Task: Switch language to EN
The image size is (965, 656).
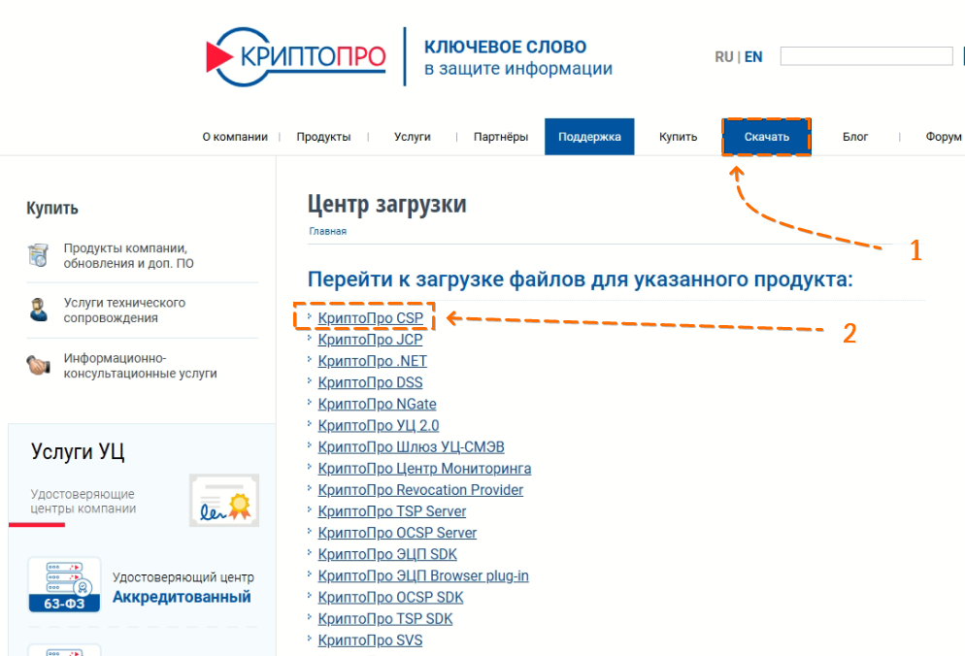Action: [753, 56]
